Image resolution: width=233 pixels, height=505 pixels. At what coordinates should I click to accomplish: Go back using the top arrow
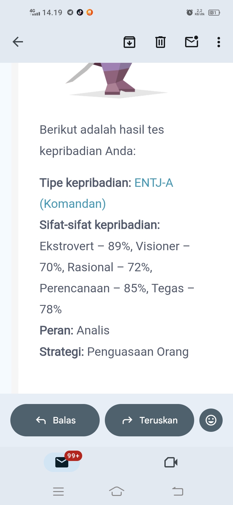[x=18, y=42]
